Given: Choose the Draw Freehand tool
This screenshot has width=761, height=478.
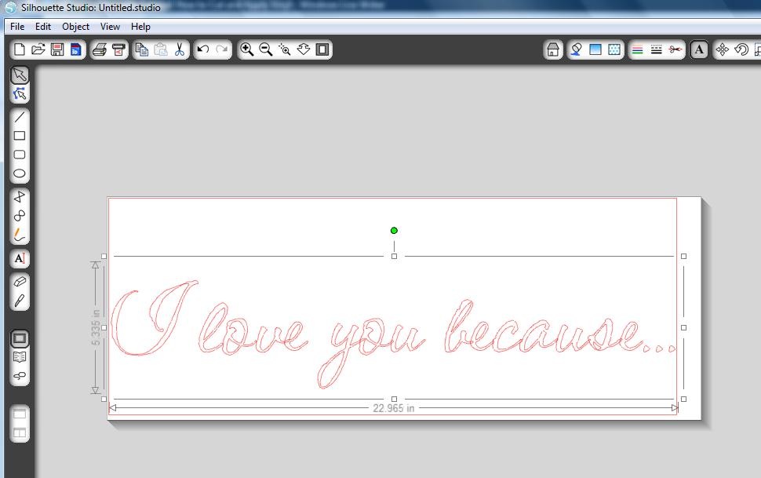Looking at the screenshot, I should pyautogui.click(x=20, y=235).
